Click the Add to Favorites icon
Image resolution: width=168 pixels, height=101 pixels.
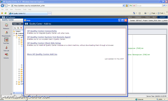pyautogui.click(x=6, y=13)
